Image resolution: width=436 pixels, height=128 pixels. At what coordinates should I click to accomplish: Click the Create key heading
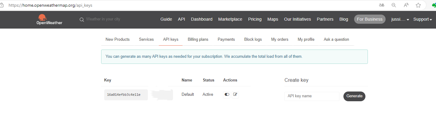pos(296,80)
